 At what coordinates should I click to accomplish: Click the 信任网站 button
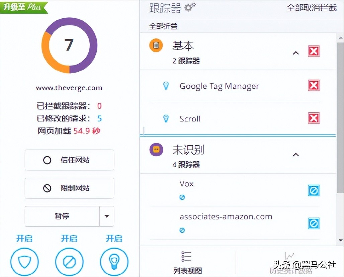pyautogui.click(x=69, y=160)
